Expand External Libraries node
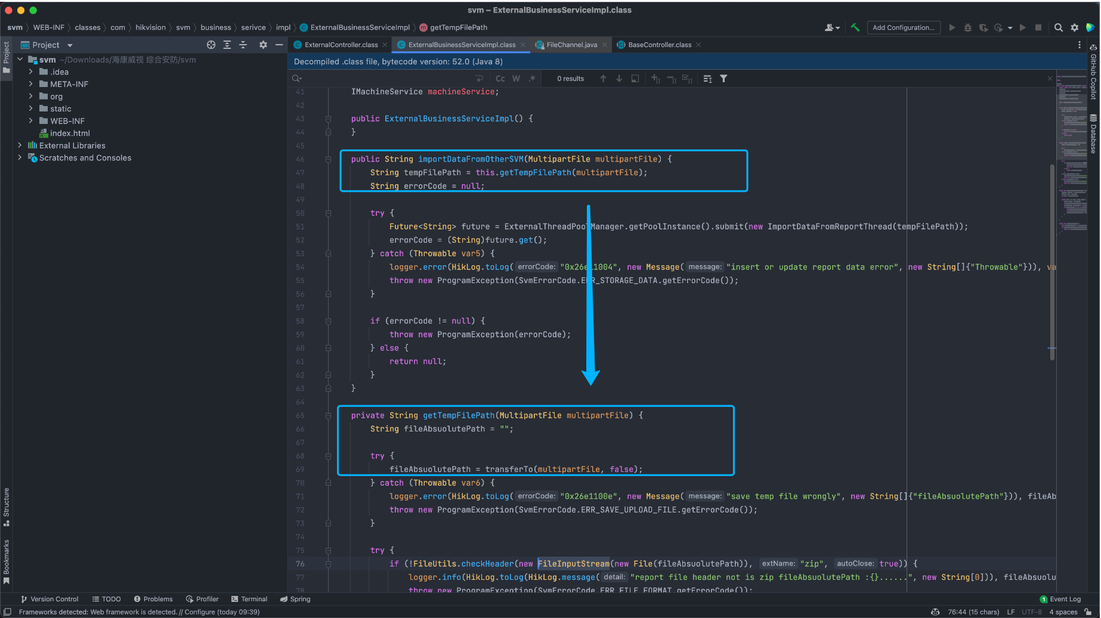1101x618 pixels. tap(20, 145)
